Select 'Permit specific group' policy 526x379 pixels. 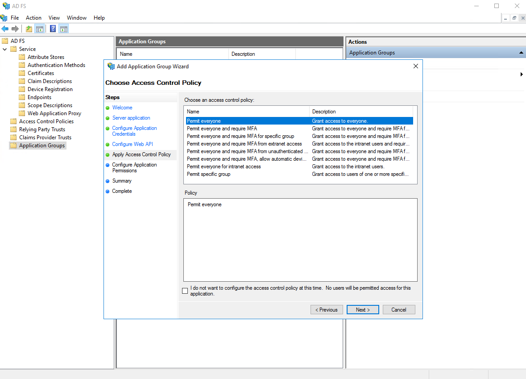click(299, 174)
